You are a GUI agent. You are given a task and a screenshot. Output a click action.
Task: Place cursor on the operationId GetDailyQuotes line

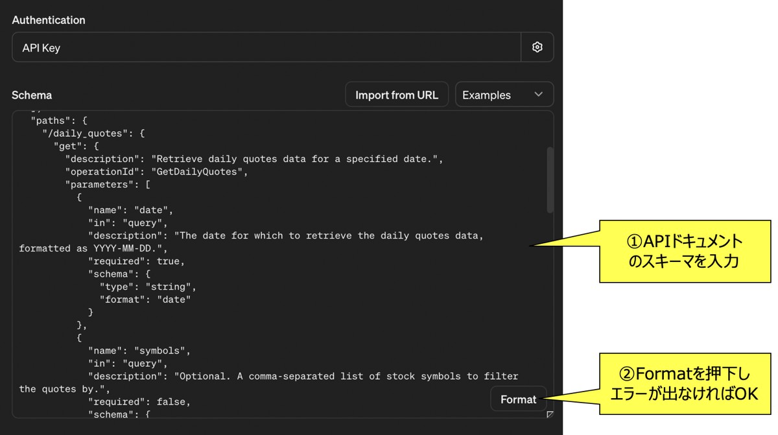[x=156, y=172]
